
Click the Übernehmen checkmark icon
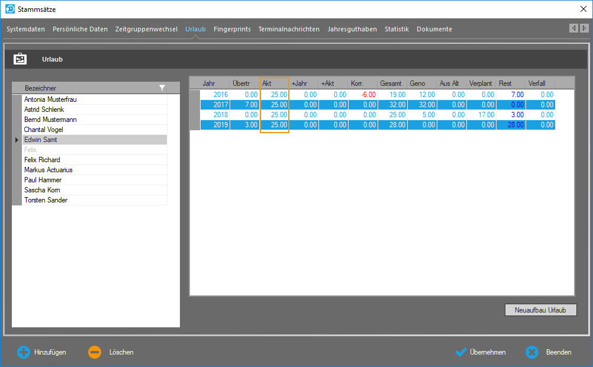461,352
